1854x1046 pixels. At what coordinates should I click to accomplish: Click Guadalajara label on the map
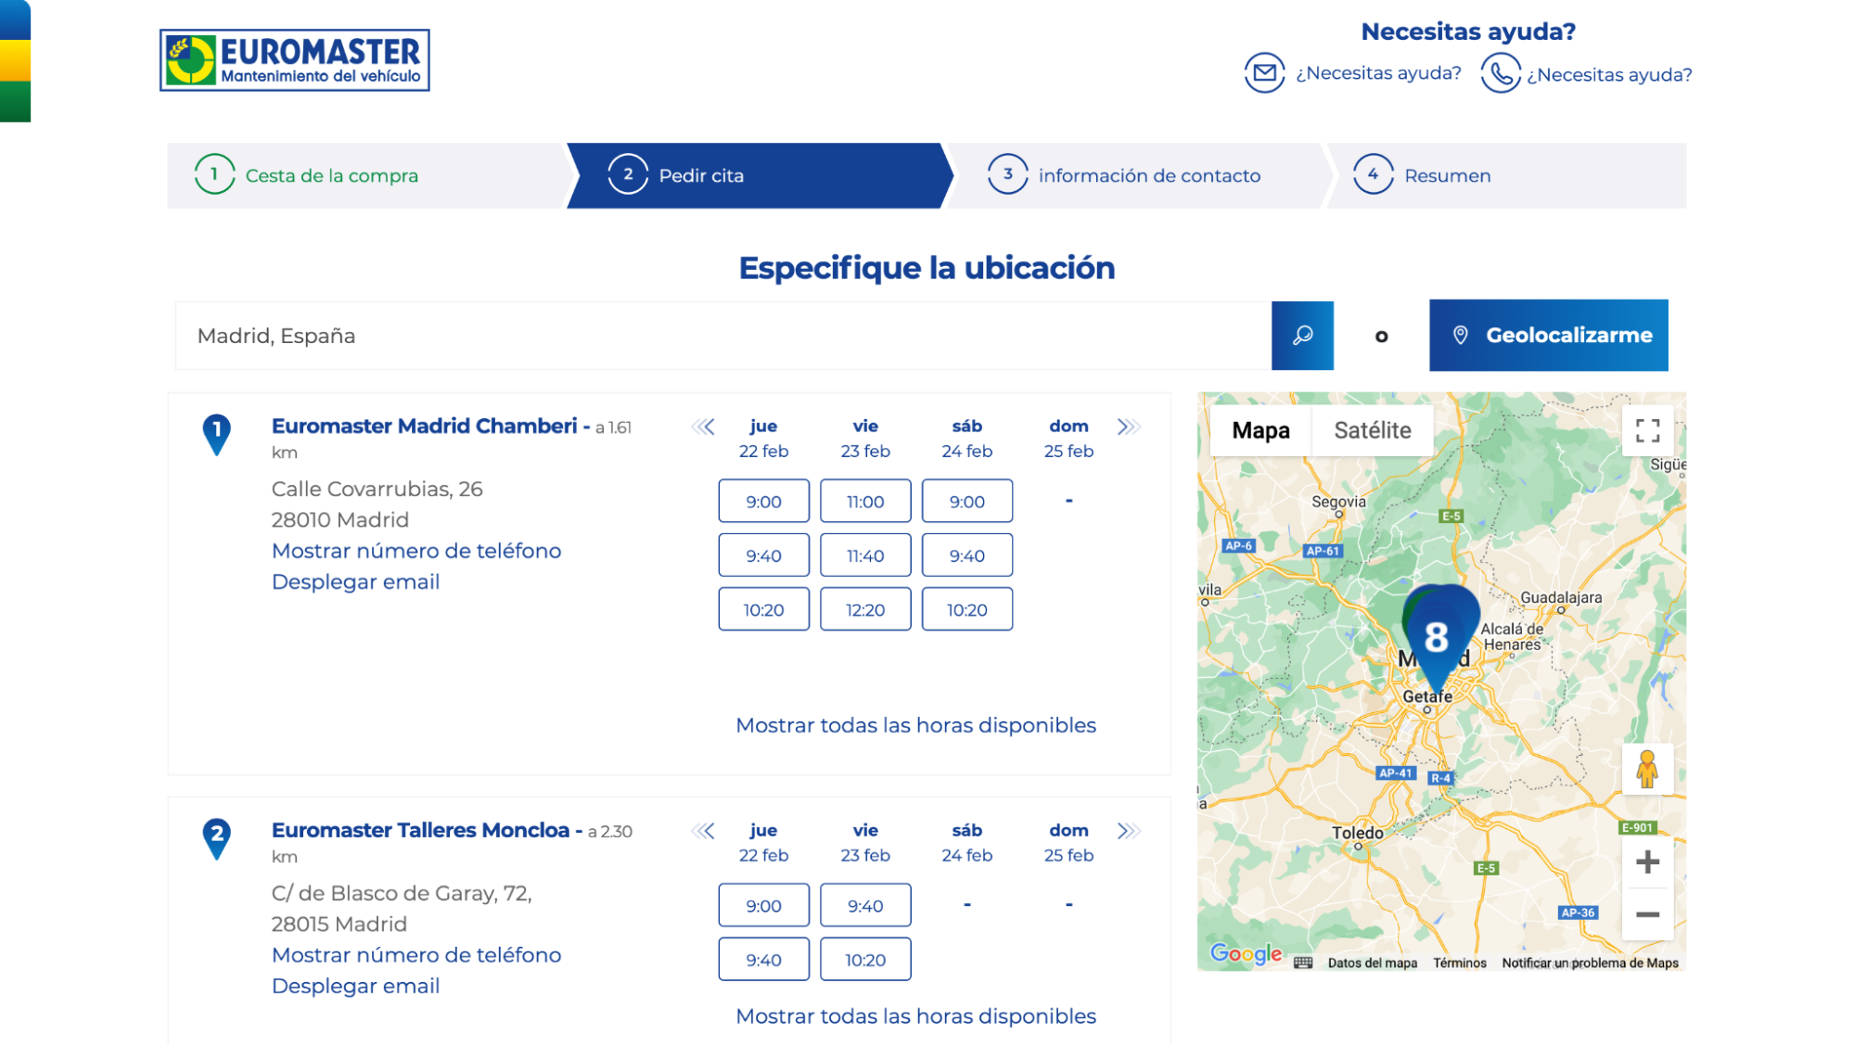tap(1561, 598)
